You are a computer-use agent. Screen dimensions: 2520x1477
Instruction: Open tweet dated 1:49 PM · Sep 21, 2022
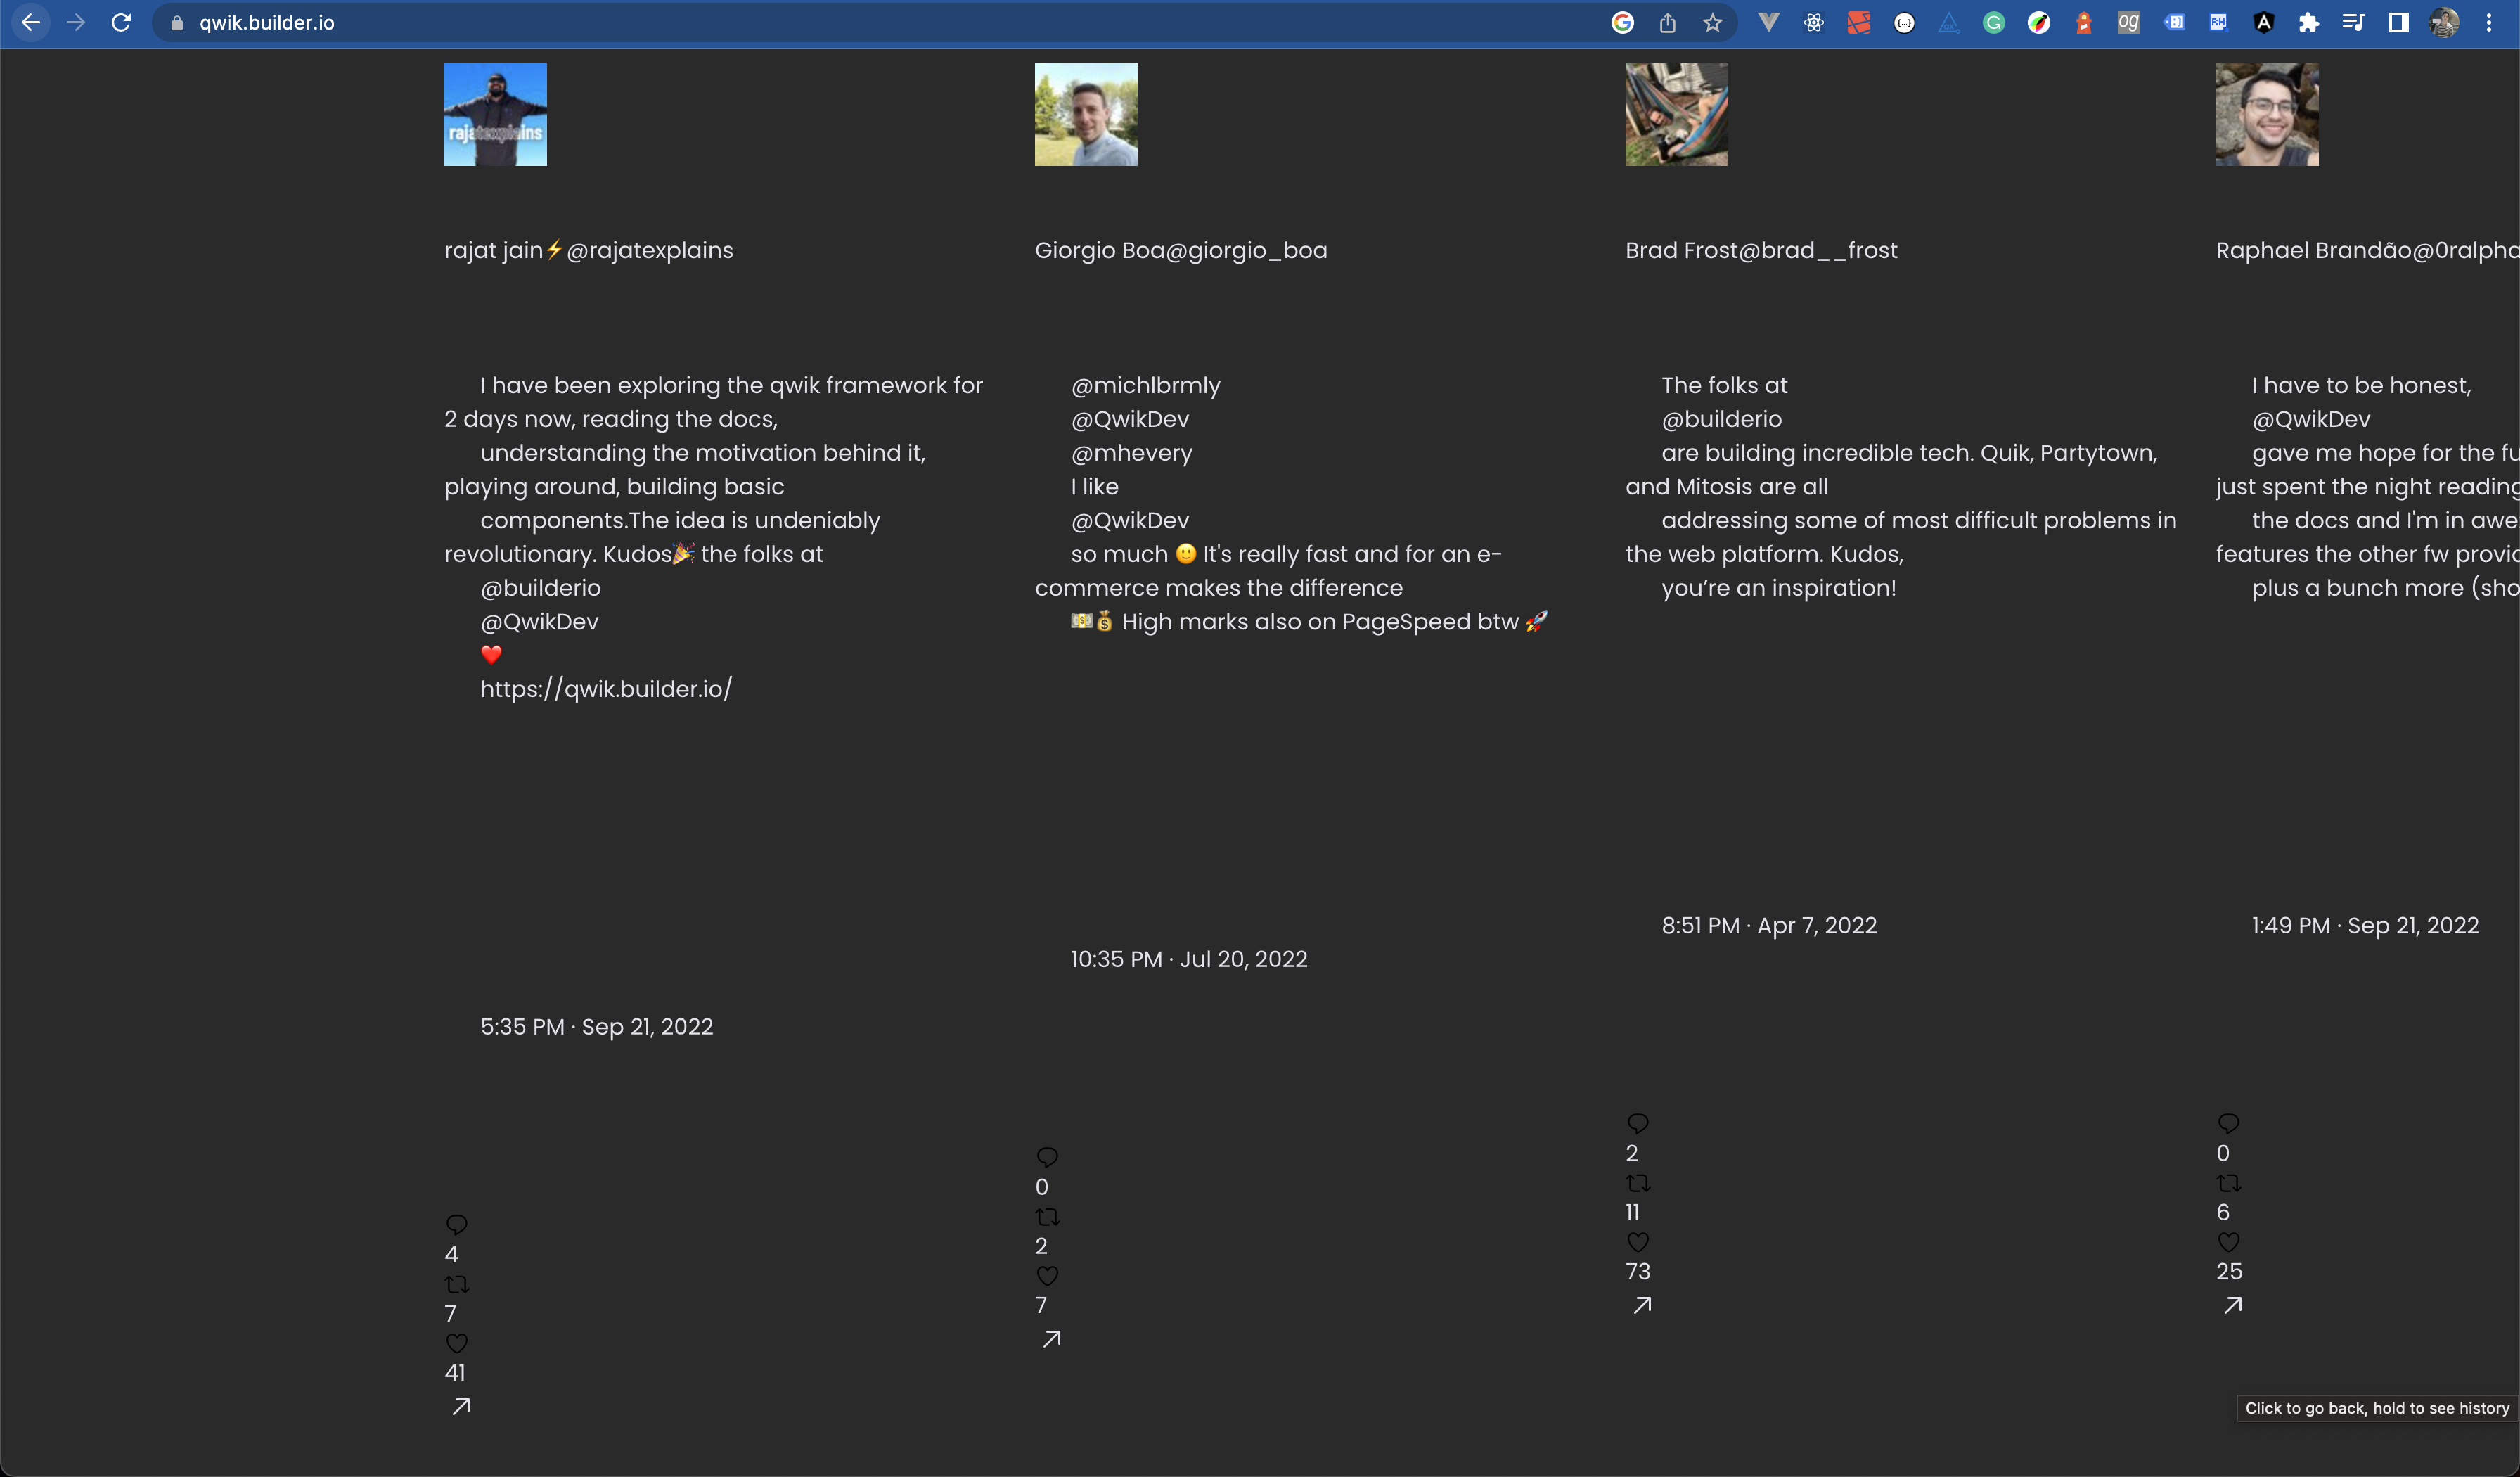[x=2365, y=925]
